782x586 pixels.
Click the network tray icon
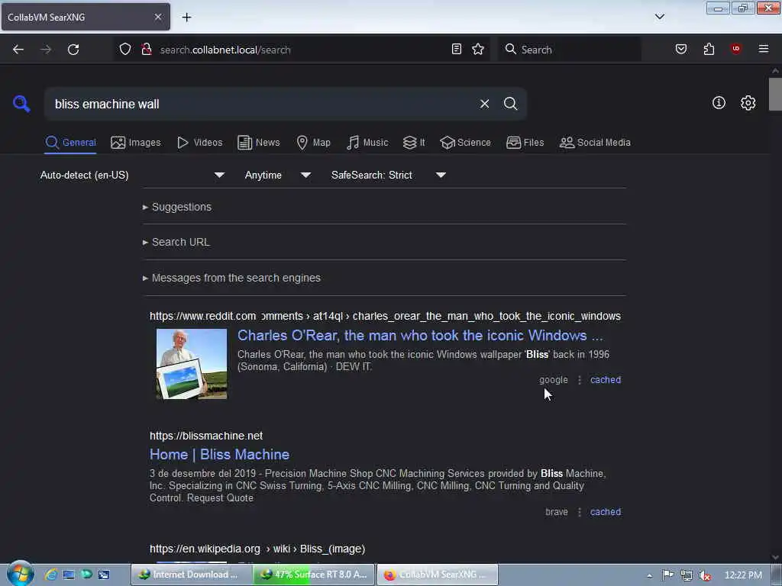687,575
